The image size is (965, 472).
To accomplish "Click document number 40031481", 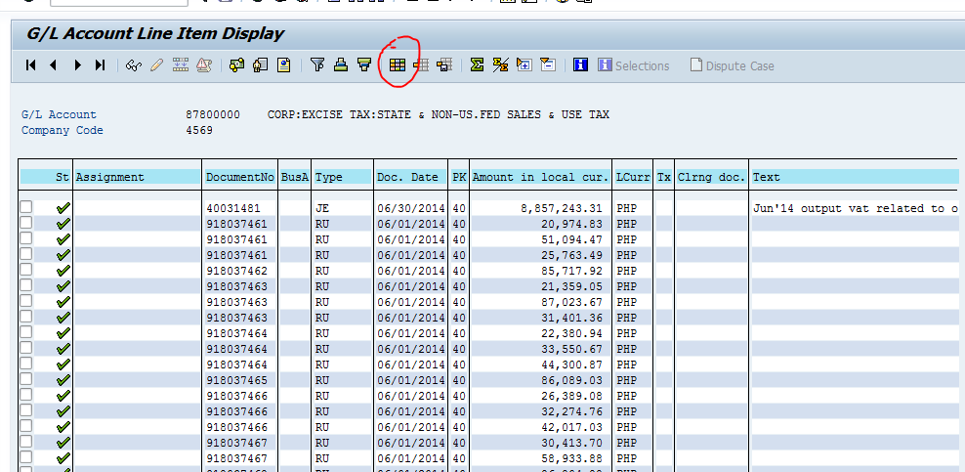I will tap(232, 208).
